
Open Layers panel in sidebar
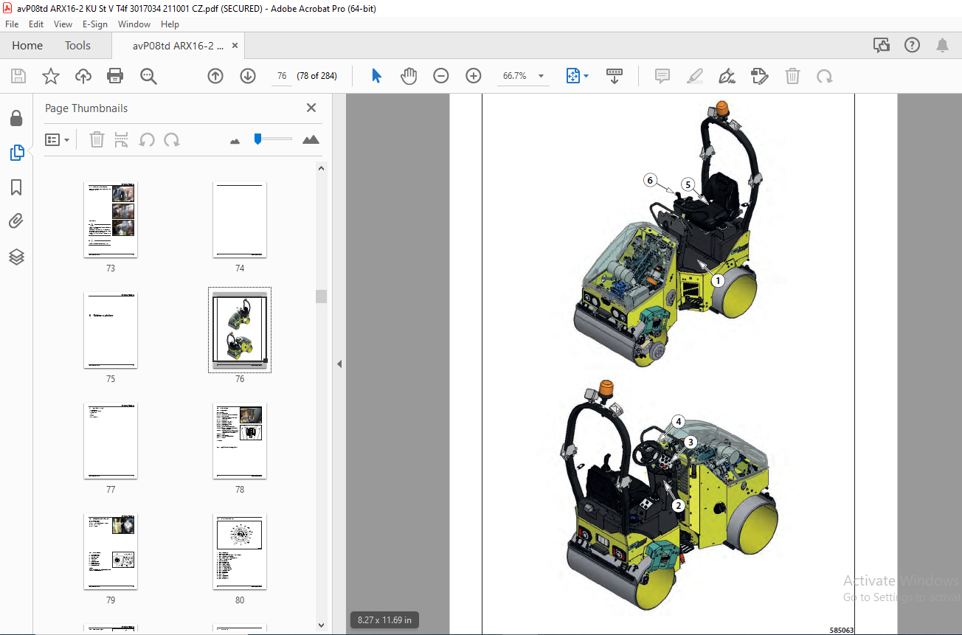(16, 257)
